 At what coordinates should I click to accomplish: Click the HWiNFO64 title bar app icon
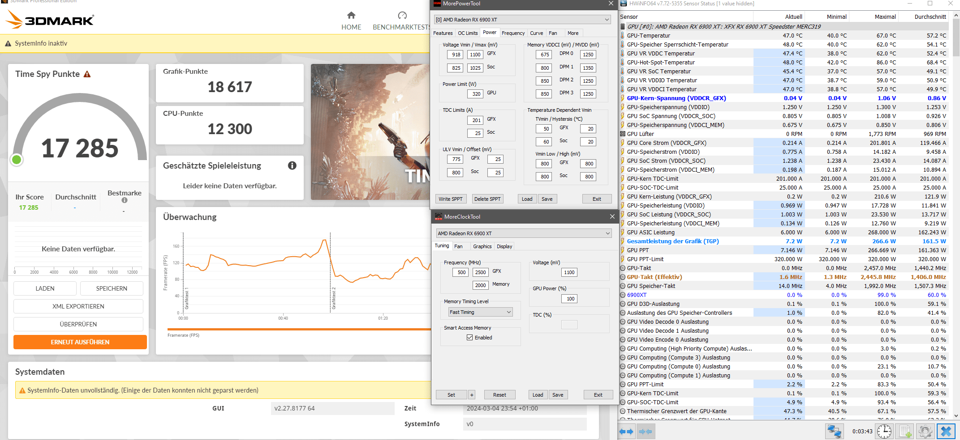click(624, 4)
